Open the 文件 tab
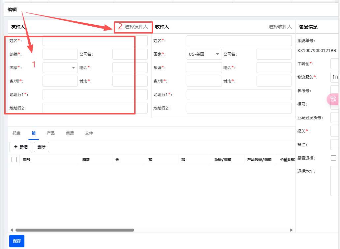 [x=89, y=133]
